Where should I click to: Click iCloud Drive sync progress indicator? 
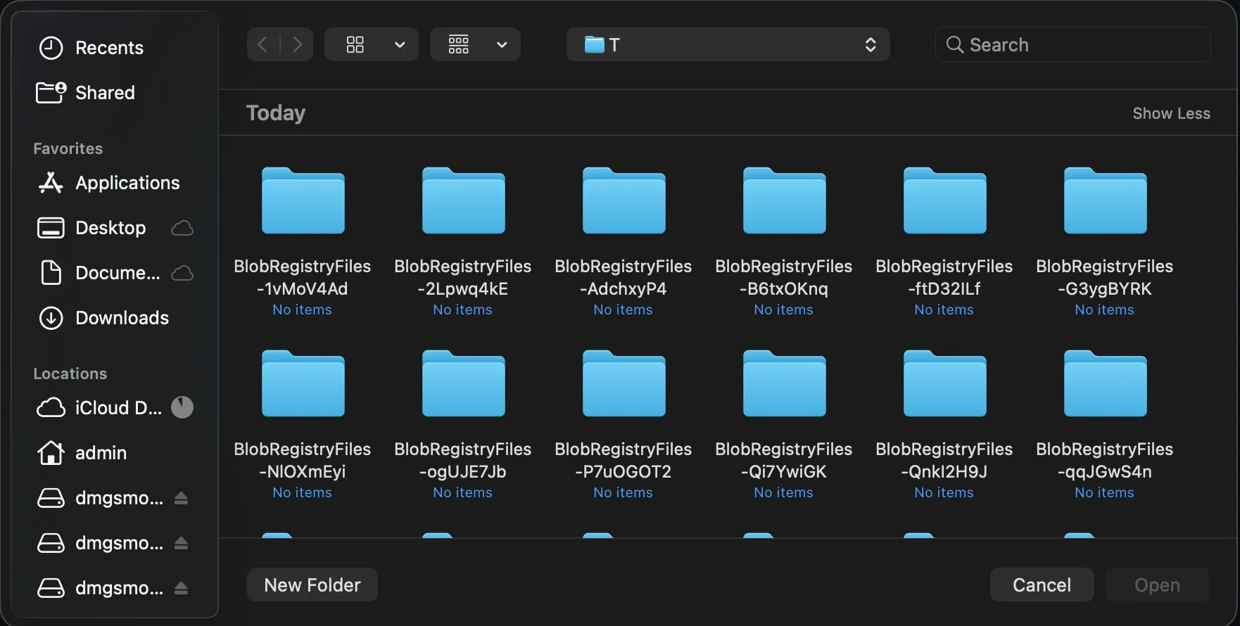(x=182, y=407)
